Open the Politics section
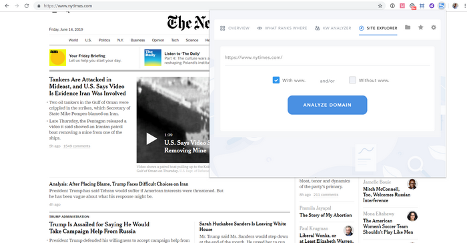Image resolution: width=467 pixels, height=243 pixels. point(104,40)
